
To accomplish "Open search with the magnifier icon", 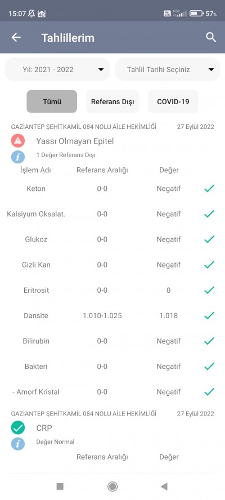I will pyautogui.click(x=211, y=37).
